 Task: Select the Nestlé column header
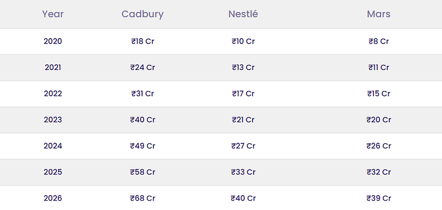243,14
